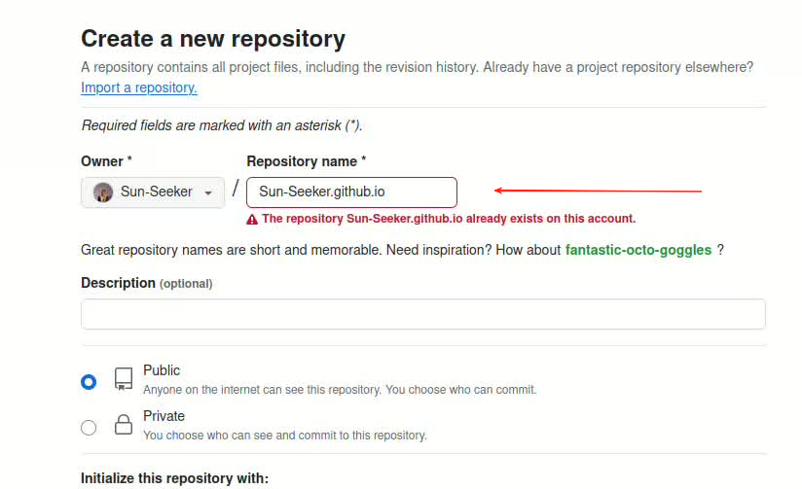Image resolution: width=802 pixels, height=489 pixels.
Task: Select the Public radio button
Action: click(89, 382)
